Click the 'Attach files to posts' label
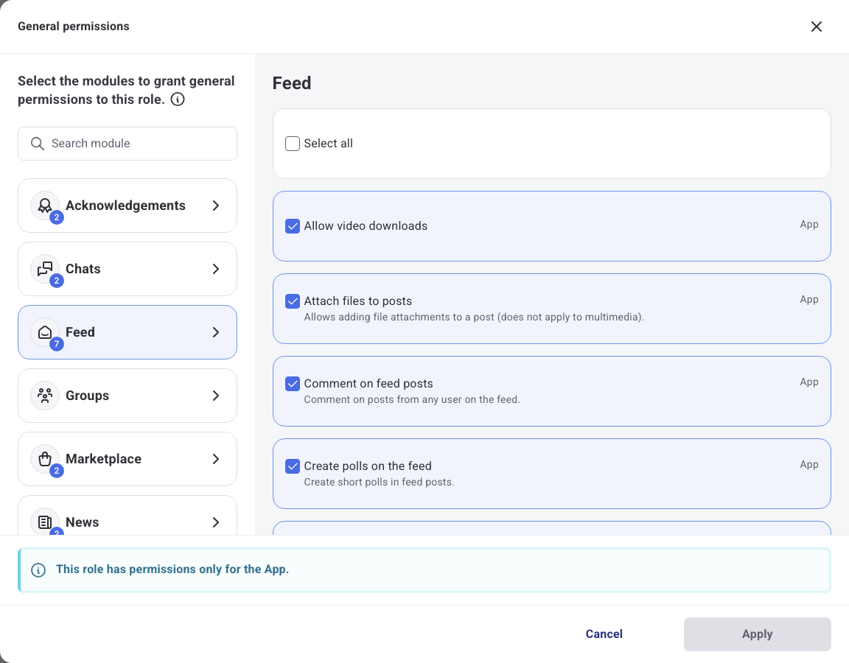This screenshot has width=849, height=663. coord(358,301)
